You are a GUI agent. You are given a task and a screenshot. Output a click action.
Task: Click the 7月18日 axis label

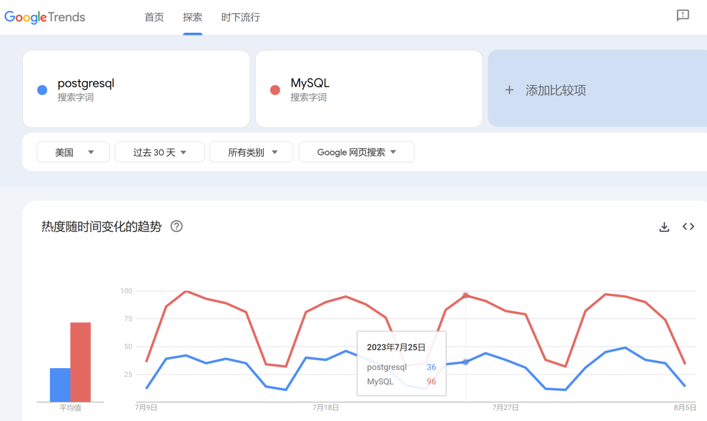tap(325, 407)
